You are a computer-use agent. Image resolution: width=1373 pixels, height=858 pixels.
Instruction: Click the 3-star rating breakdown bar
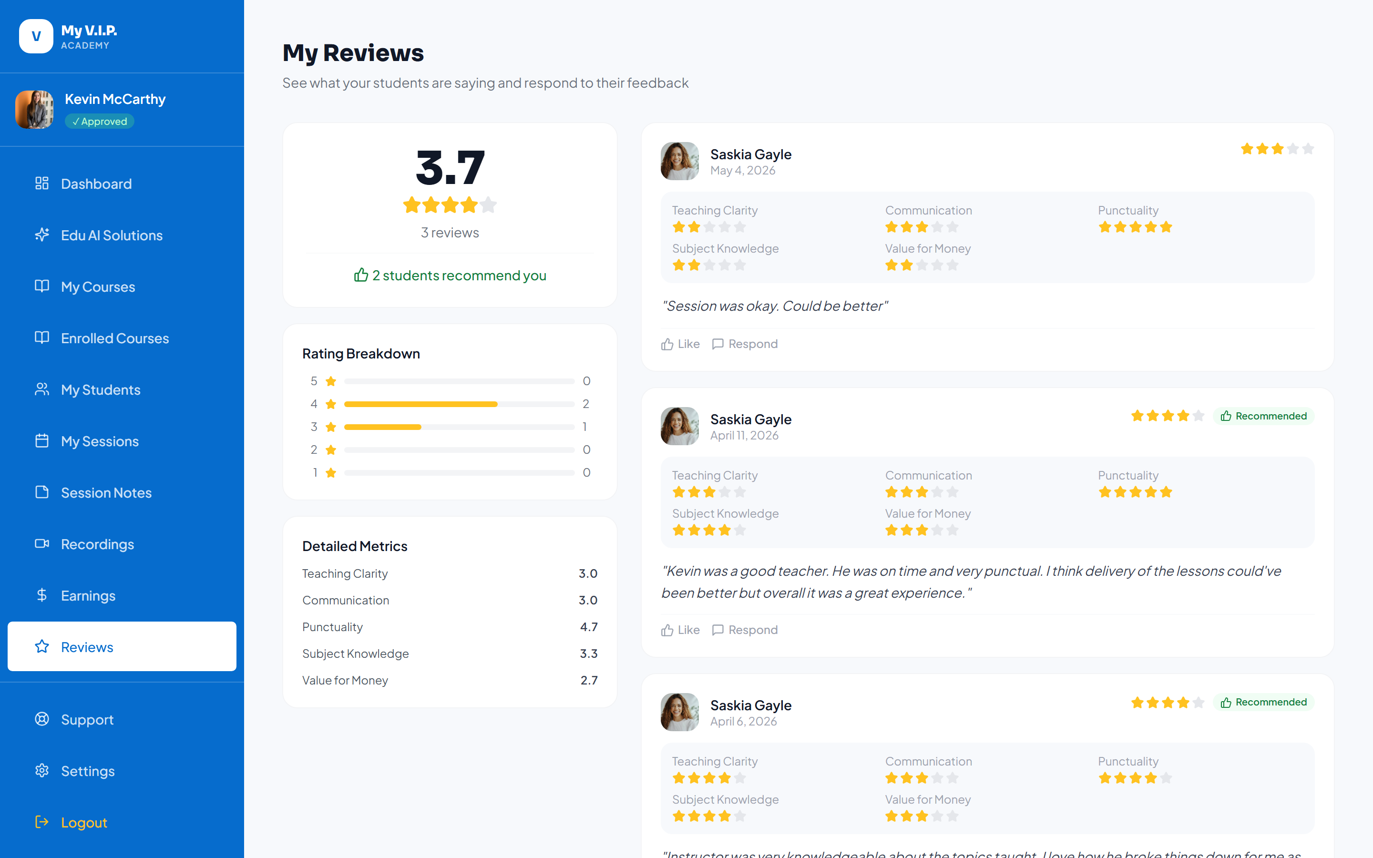coord(459,427)
